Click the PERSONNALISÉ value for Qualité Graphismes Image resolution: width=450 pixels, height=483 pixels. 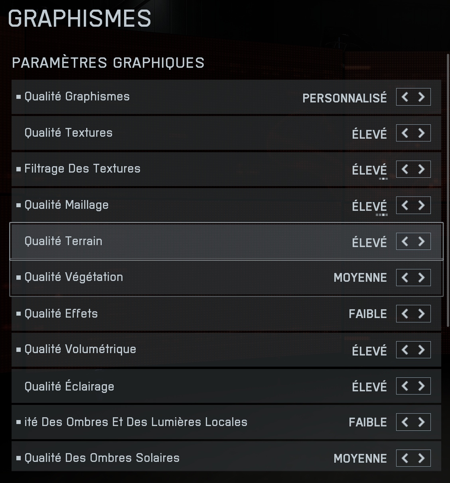(344, 98)
